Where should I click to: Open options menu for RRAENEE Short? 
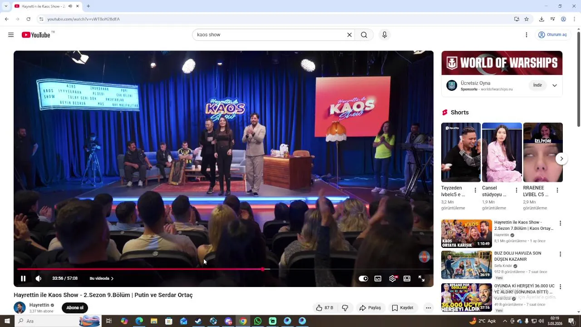click(557, 190)
